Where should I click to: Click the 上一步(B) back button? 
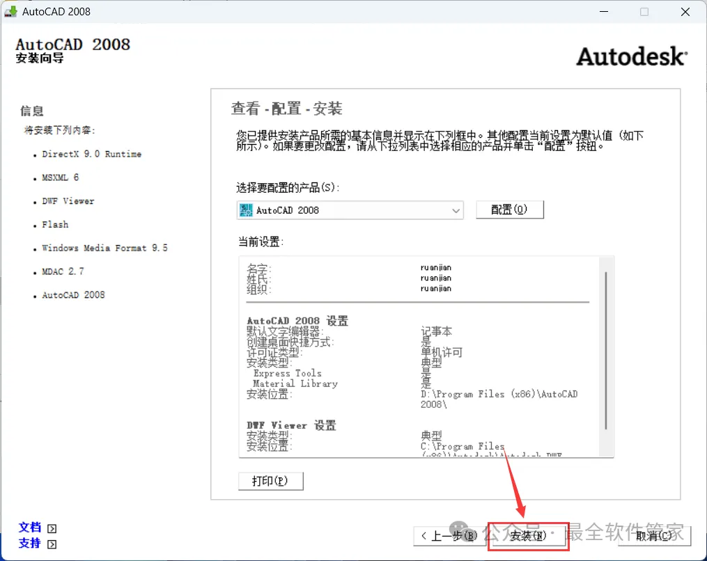pyautogui.click(x=450, y=536)
